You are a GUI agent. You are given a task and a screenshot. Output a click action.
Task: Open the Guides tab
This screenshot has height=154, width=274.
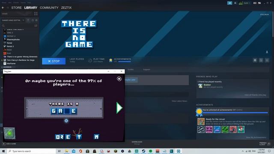click(x=131, y=69)
